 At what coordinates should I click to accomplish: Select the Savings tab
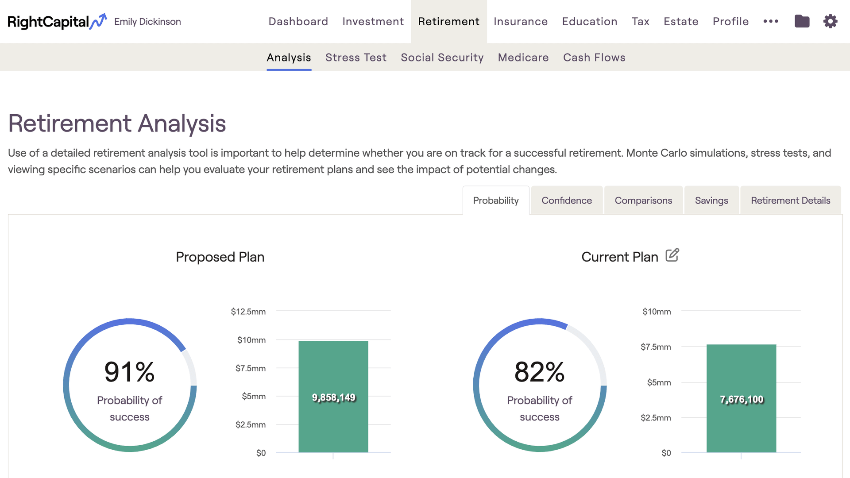711,200
